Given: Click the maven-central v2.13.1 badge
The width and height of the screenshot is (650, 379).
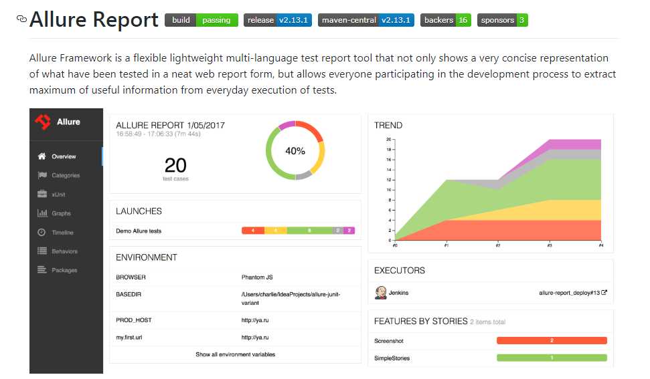Looking at the screenshot, I should (366, 20).
